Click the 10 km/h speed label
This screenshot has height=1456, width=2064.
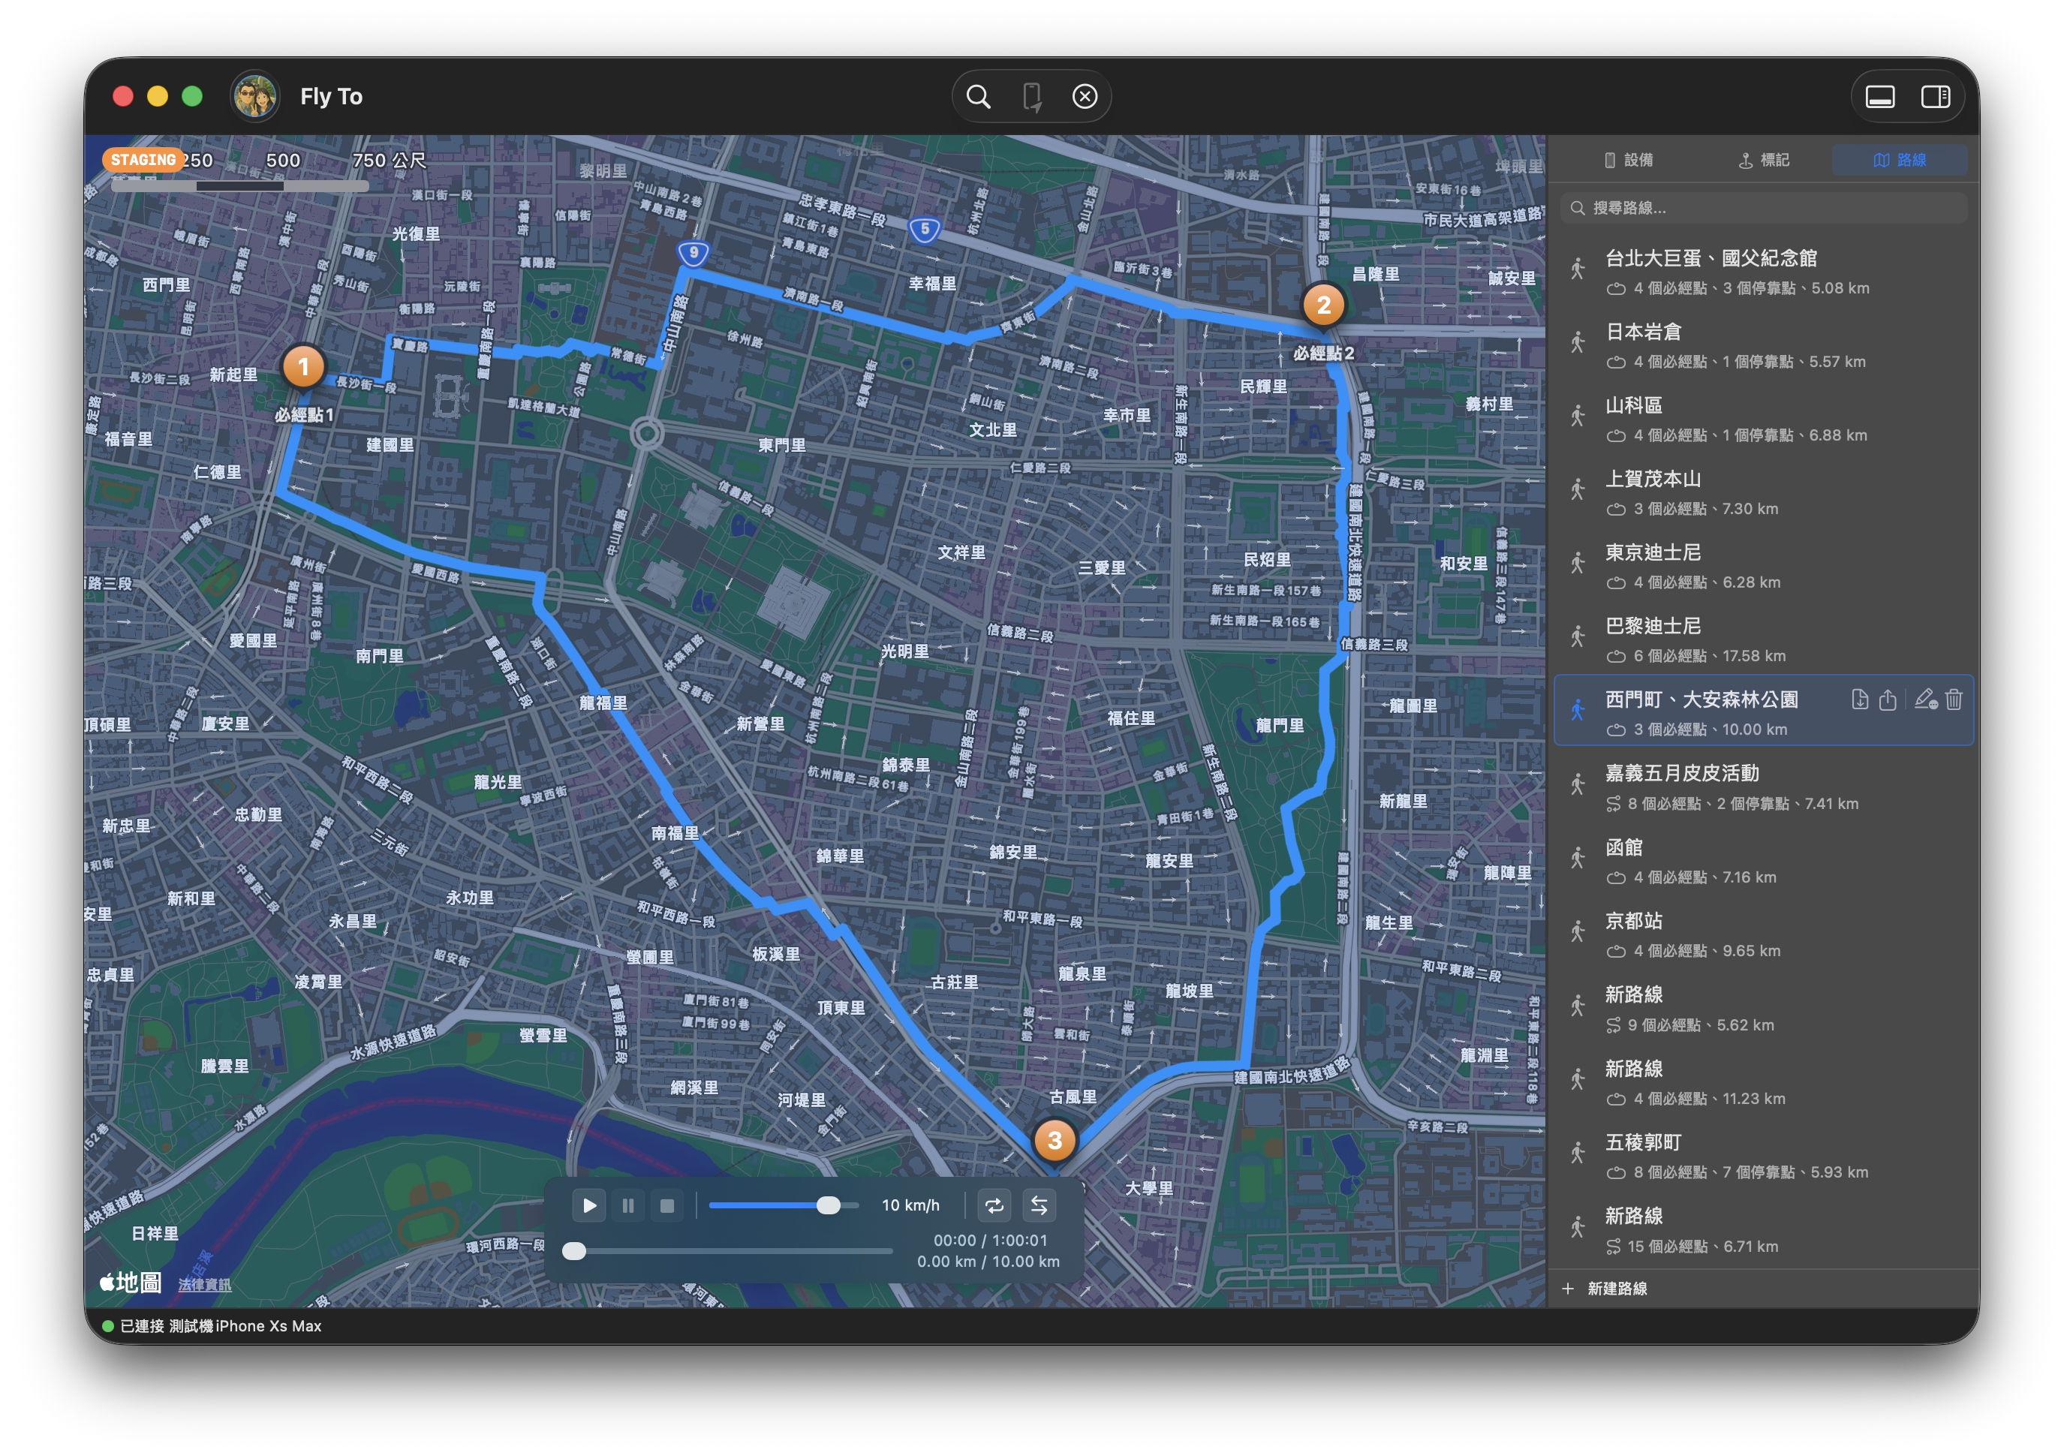click(x=910, y=1205)
